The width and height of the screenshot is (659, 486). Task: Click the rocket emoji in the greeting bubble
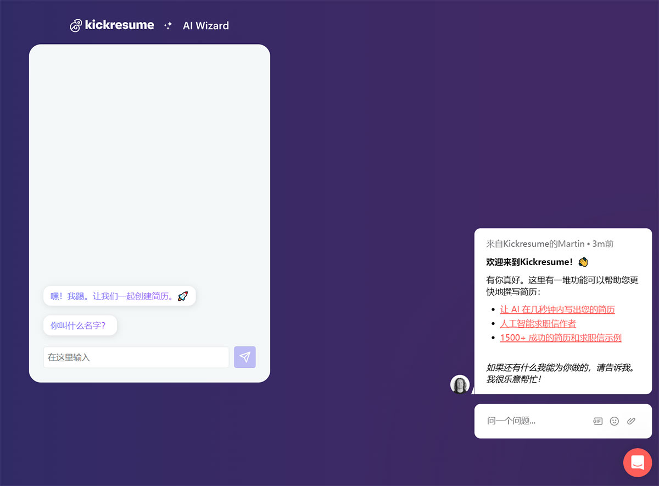click(x=182, y=296)
